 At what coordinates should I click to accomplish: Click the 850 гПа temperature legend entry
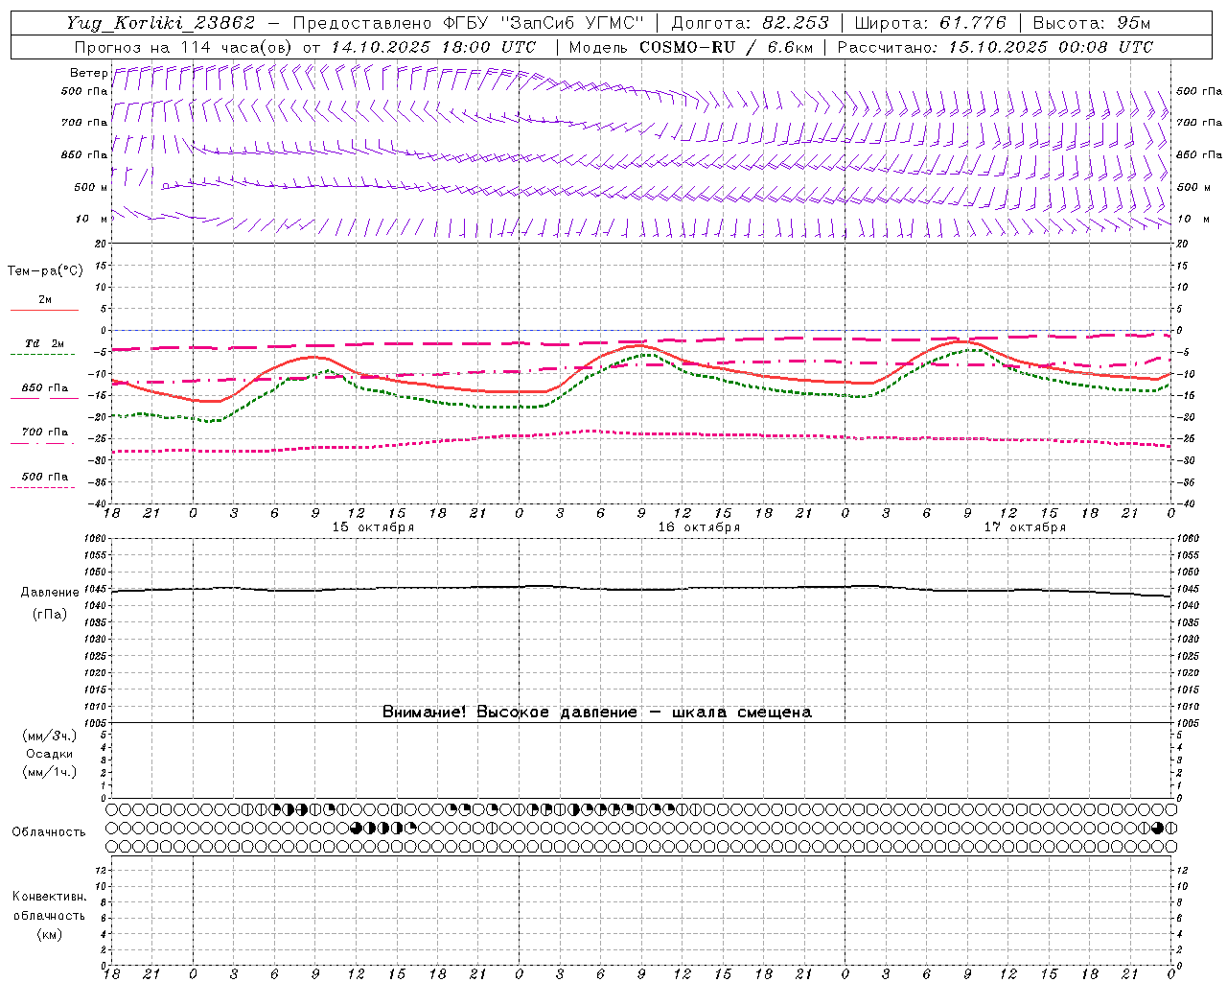[x=45, y=387]
